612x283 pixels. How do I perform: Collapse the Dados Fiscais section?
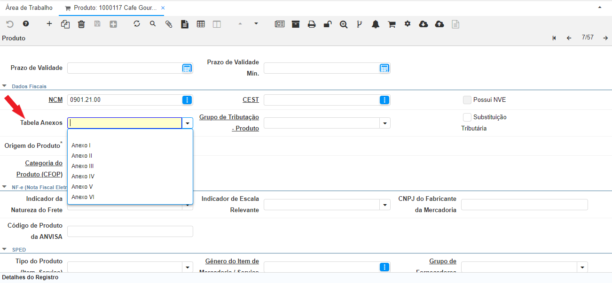[x=4, y=86]
